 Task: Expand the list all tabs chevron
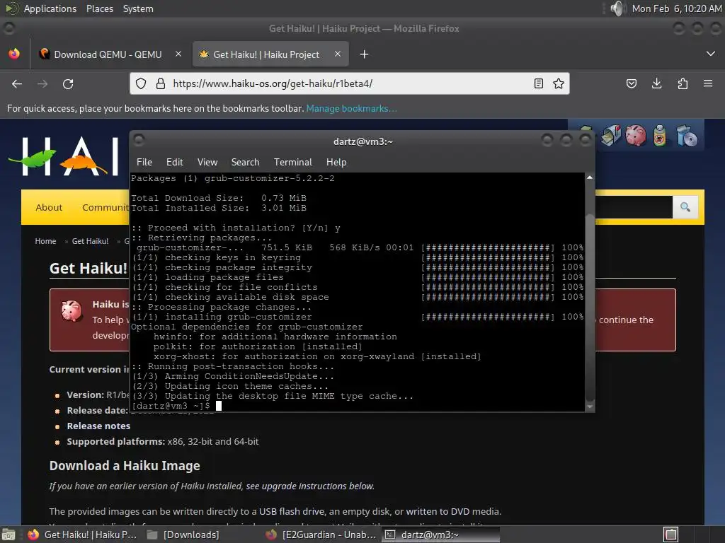click(711, 54)
